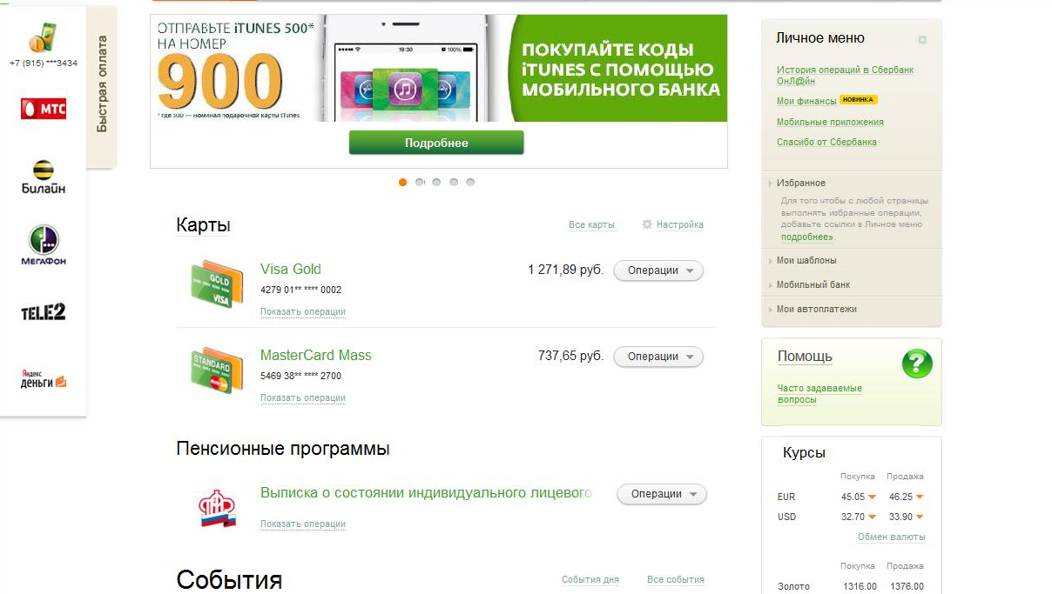Open the Все карты link
This screenshot has width=1052, height=594.
pyautogui.click(x=591, y=224)
